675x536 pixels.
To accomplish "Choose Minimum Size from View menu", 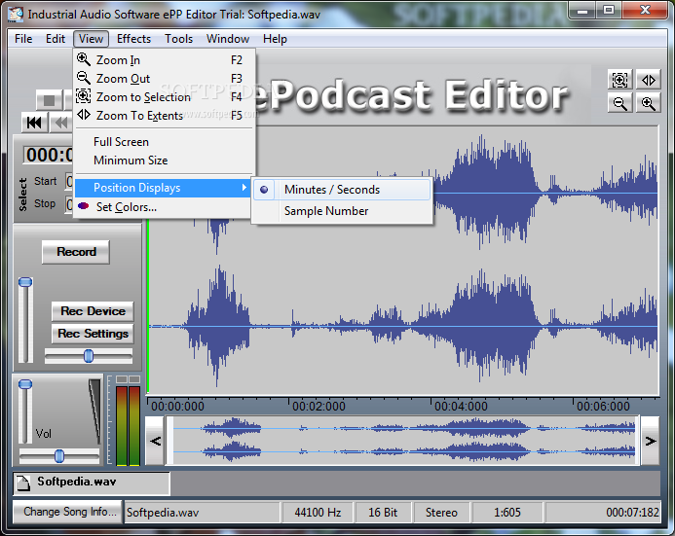I will coord(164,161).
